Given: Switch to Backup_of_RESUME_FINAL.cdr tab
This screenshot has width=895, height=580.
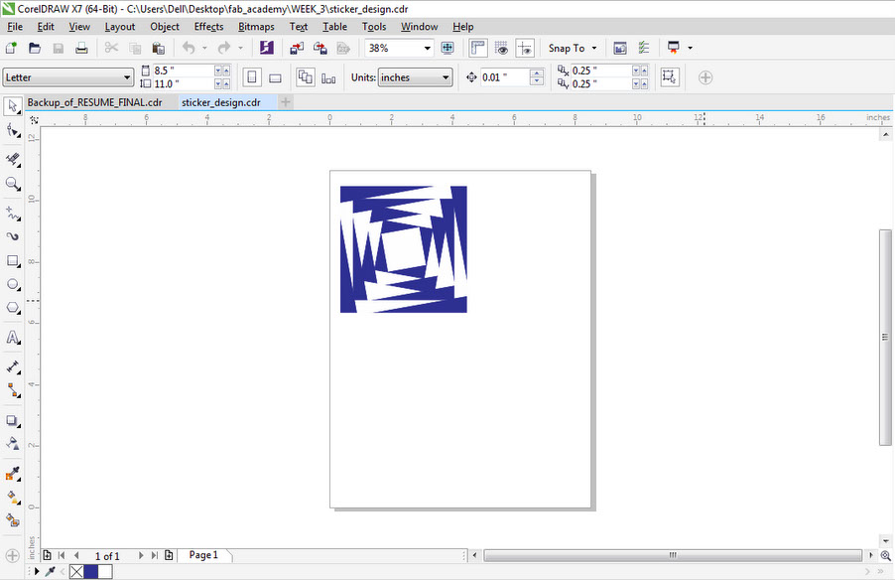Looking at the screenshot, I should point(94,102).
